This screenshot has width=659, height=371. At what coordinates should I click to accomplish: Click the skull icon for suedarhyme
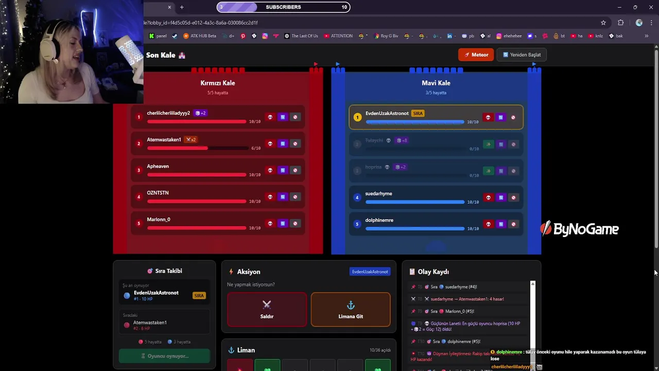[x=488, y=197]
